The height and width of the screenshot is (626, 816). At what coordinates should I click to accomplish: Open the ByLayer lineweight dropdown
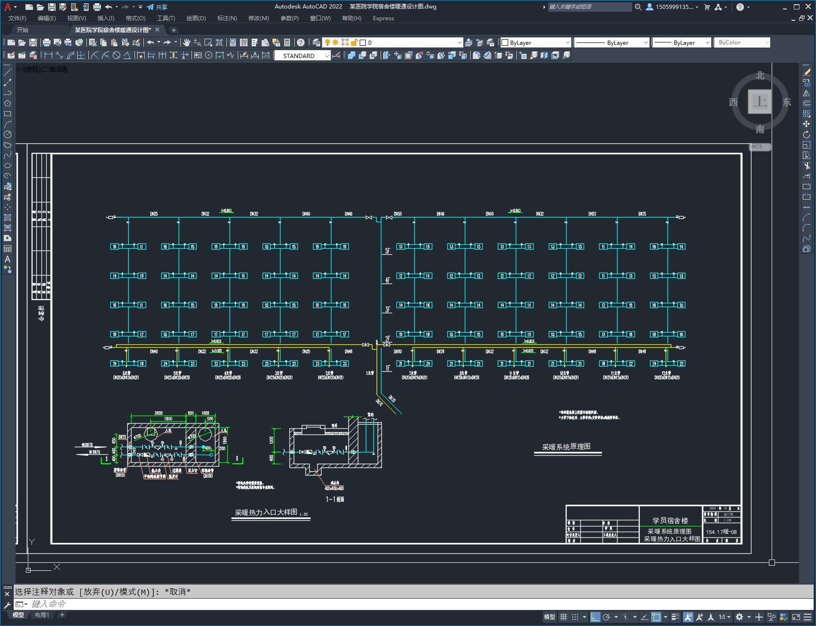click(682, 42)
